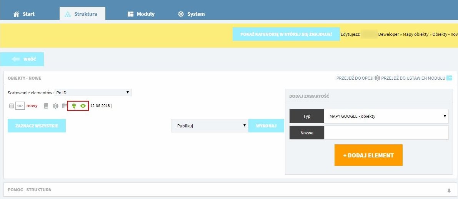The image size is (458, 199).
Task: Click the WRÓĆ back button
Action: (22, 59)
